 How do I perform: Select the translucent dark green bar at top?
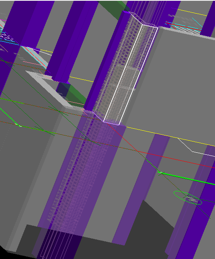[114, 9]
